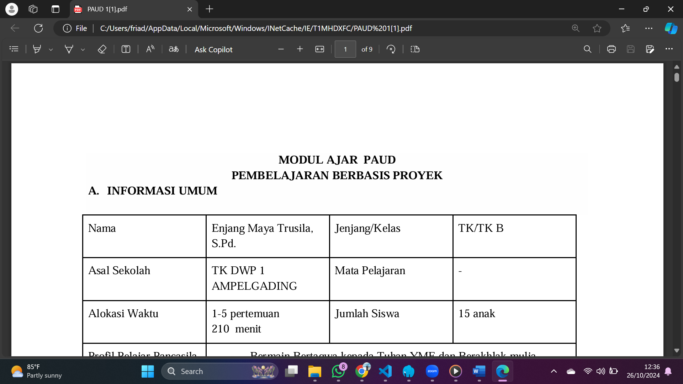The width and height of the screenshot is (683, 384).
Task: Open Zoom from the taskbar
Action: [432, 371]
